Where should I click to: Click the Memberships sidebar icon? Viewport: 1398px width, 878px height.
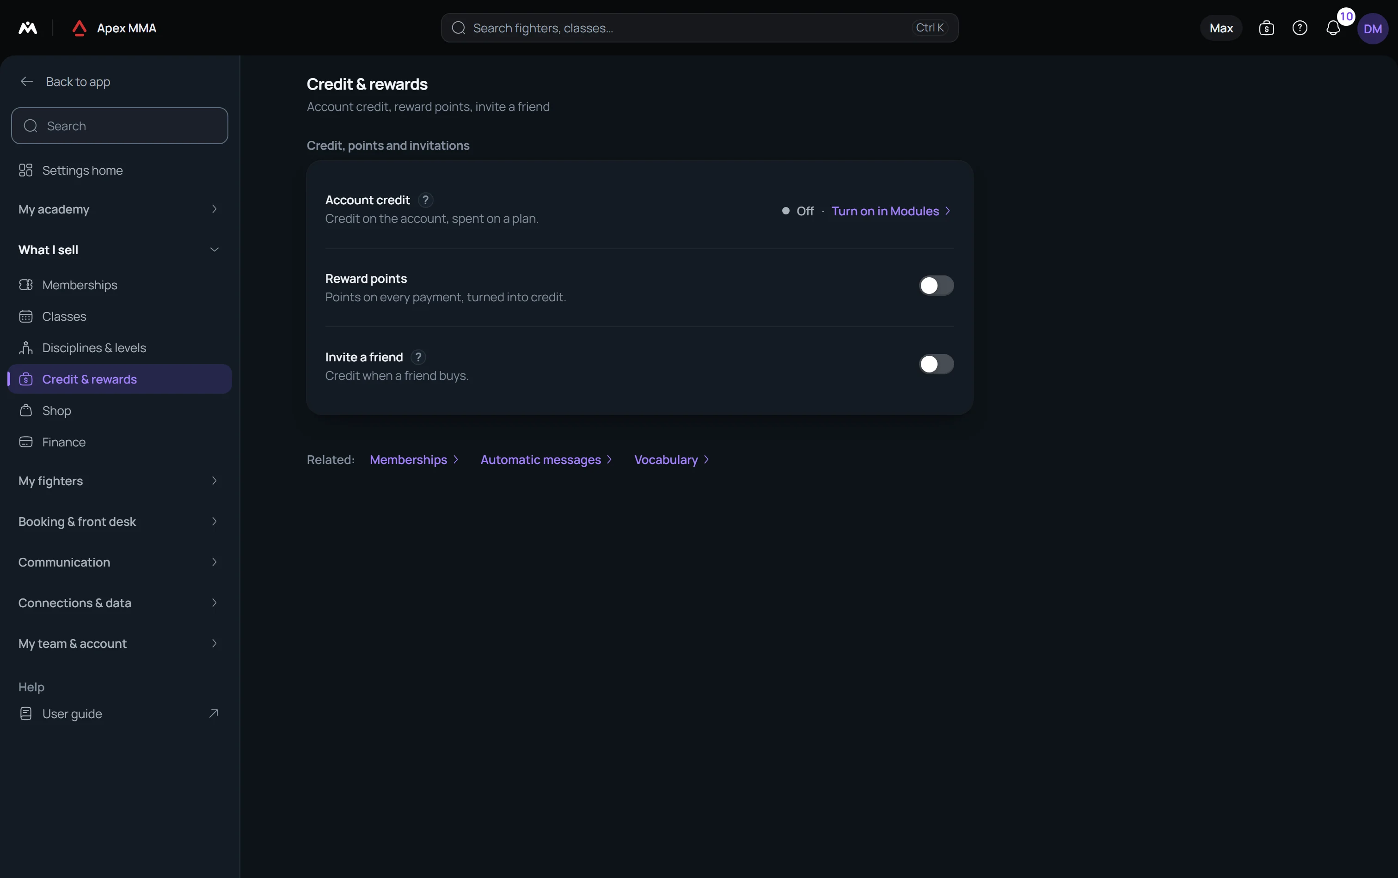tap(25, 285)
